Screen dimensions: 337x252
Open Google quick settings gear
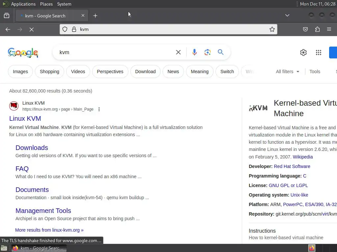(x=303, y=52)
